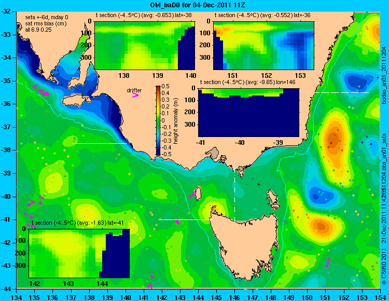Click the white dashed lat=-41 section line
The width and height of the screenshot is (389, 301).
185,220
